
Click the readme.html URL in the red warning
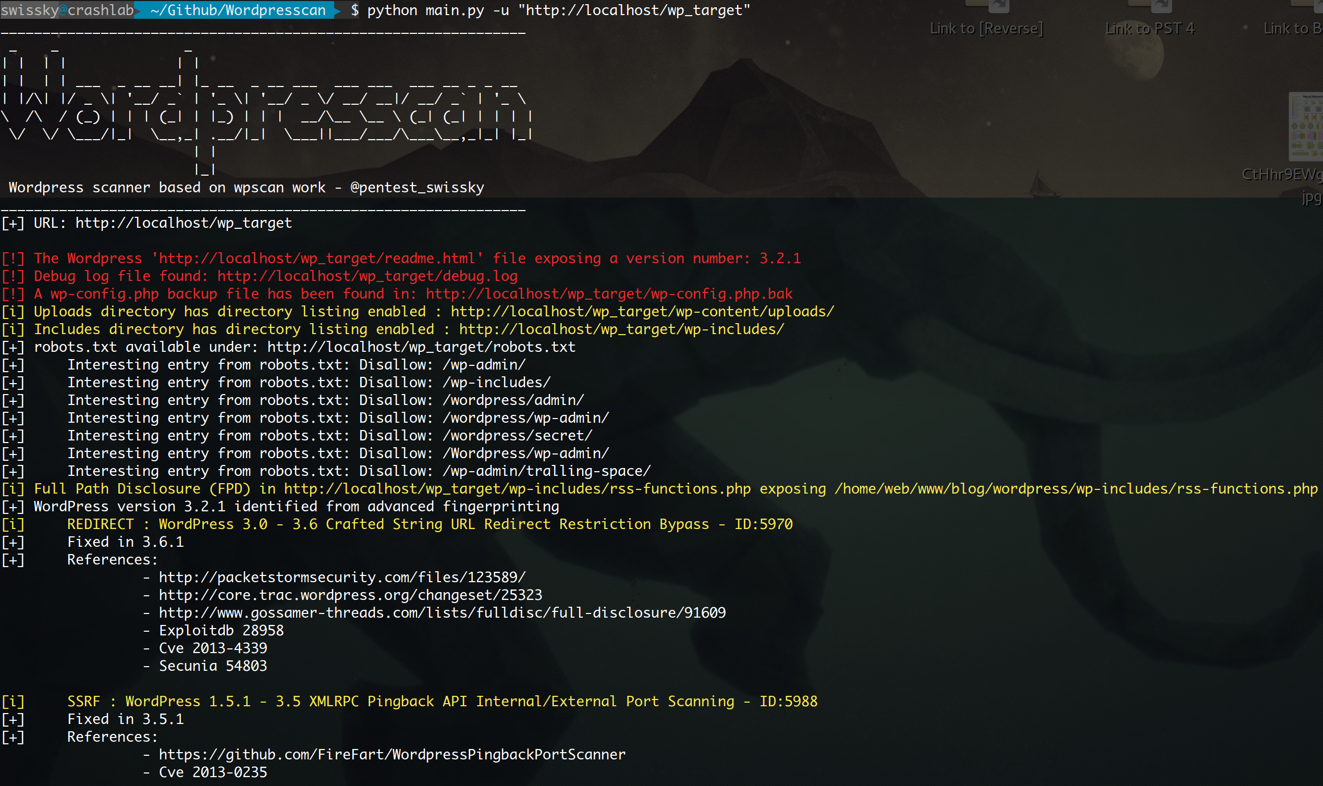[317, 259]
